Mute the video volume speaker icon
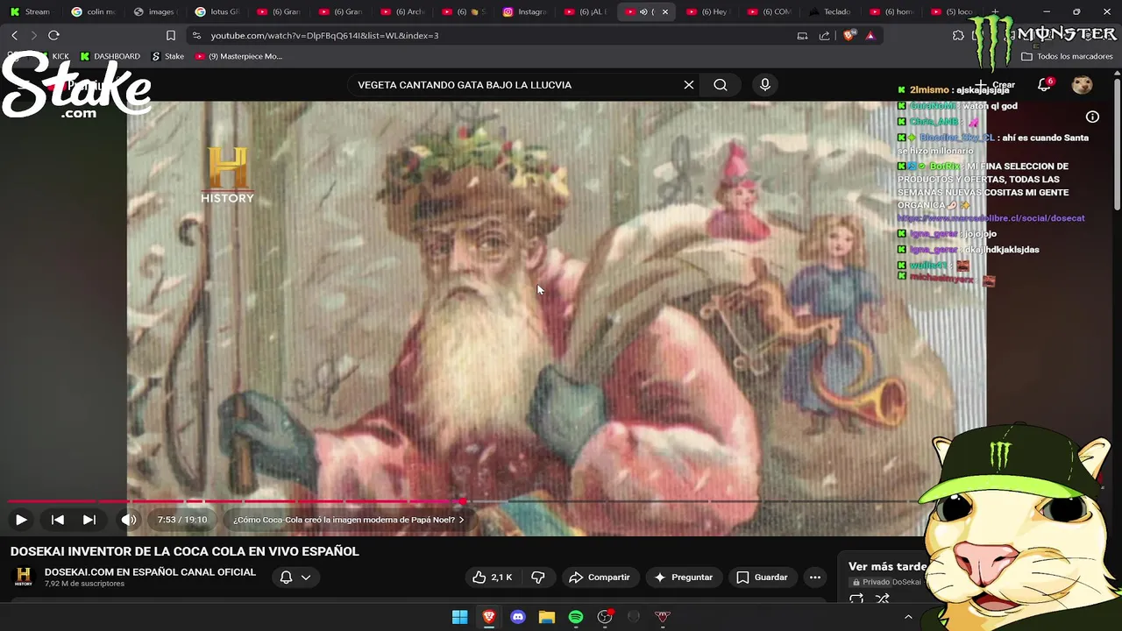 pos(129,520)
